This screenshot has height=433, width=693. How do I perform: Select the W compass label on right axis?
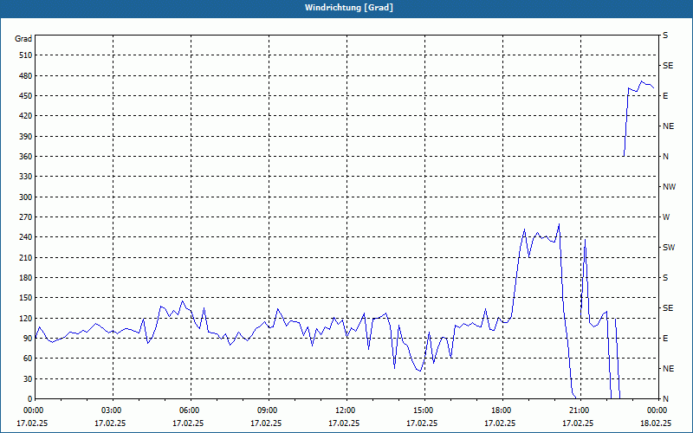(x=666, y=217)
